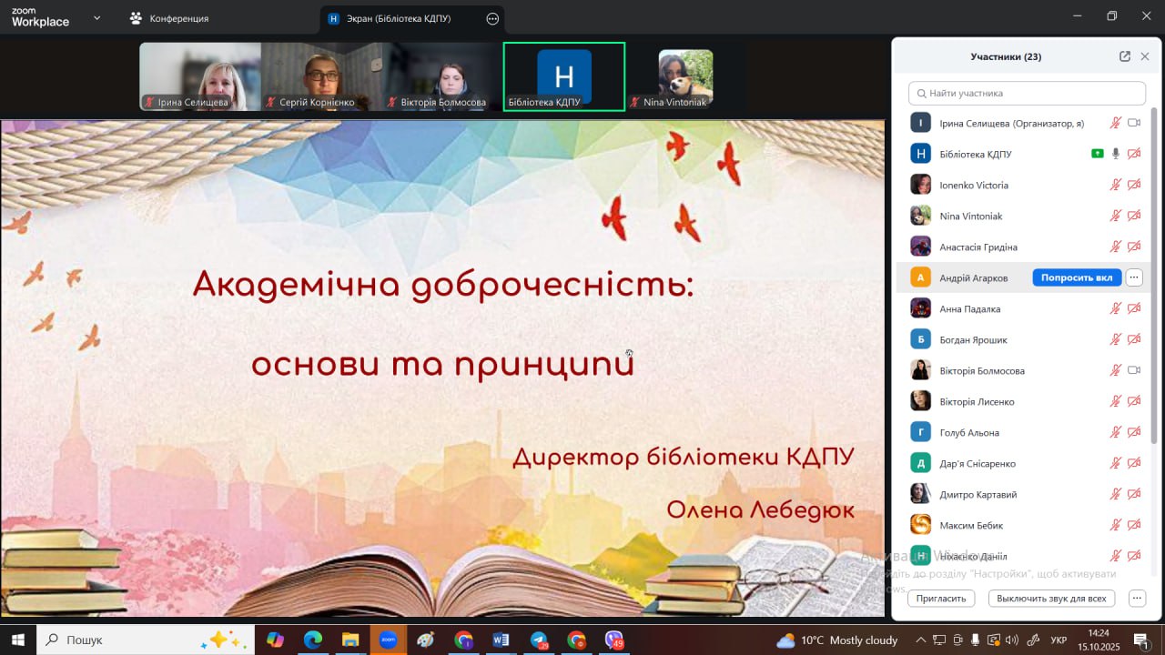Open Viber from the taskbar
This screenshot has height=655, width=1165.
tap(614, 640)
